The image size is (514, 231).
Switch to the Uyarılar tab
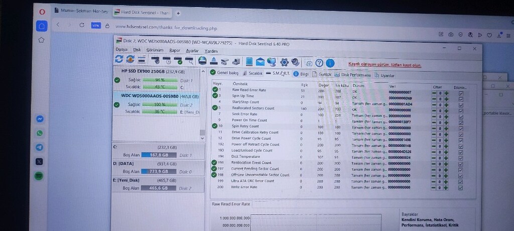pos(384,76)
